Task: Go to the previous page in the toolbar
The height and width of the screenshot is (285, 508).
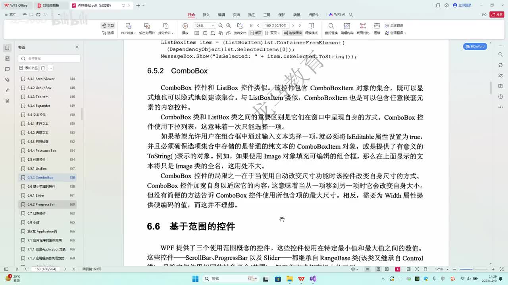Action: (258, 26)
